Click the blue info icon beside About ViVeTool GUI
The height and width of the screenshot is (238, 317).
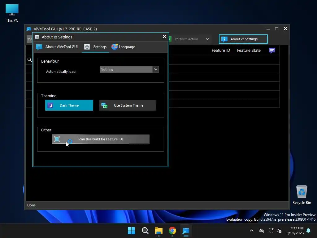39,47
